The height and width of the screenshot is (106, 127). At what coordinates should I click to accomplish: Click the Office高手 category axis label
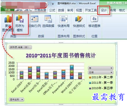[50, 88]
